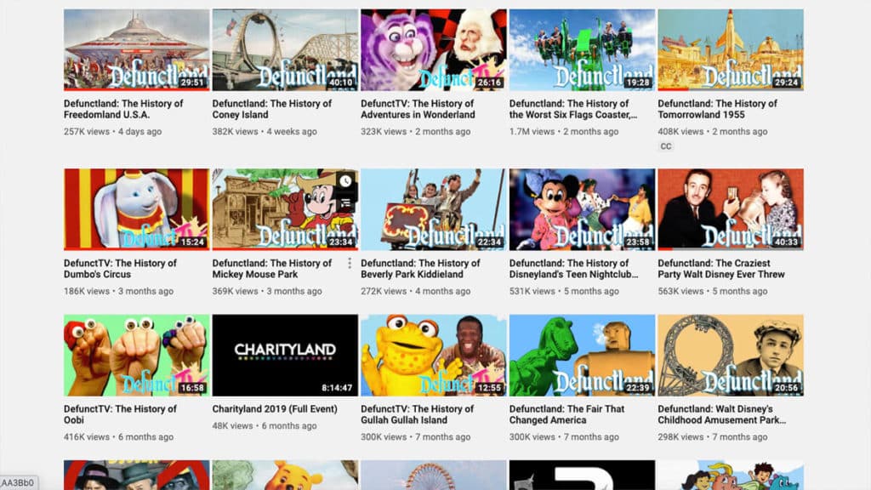Open the Freedomland U.S.A. video thumbnail
Viewport: 871px width, 490px height.
point(136,49)
